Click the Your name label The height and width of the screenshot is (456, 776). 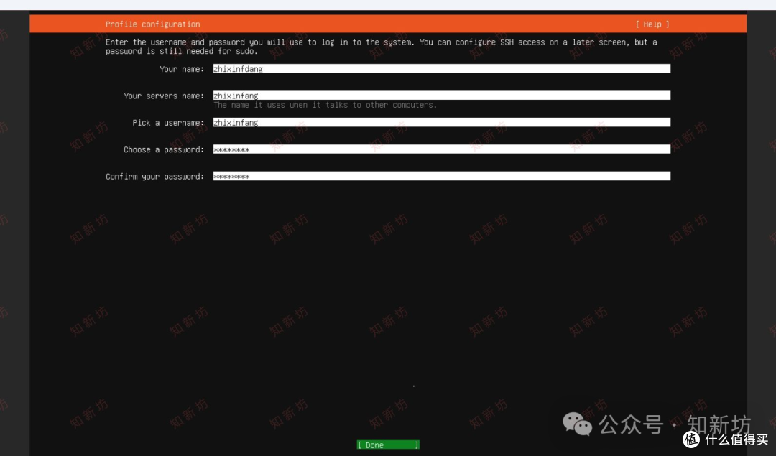181,68
